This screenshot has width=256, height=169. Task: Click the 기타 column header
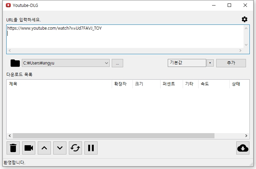(x=191, y=84)
